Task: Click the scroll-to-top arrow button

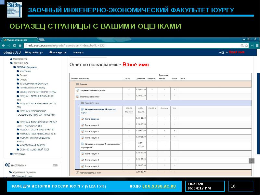Action: [251, 161]
